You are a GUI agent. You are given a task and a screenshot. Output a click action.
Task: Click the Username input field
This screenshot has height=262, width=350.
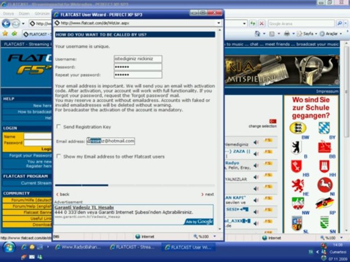click(138, 59)
